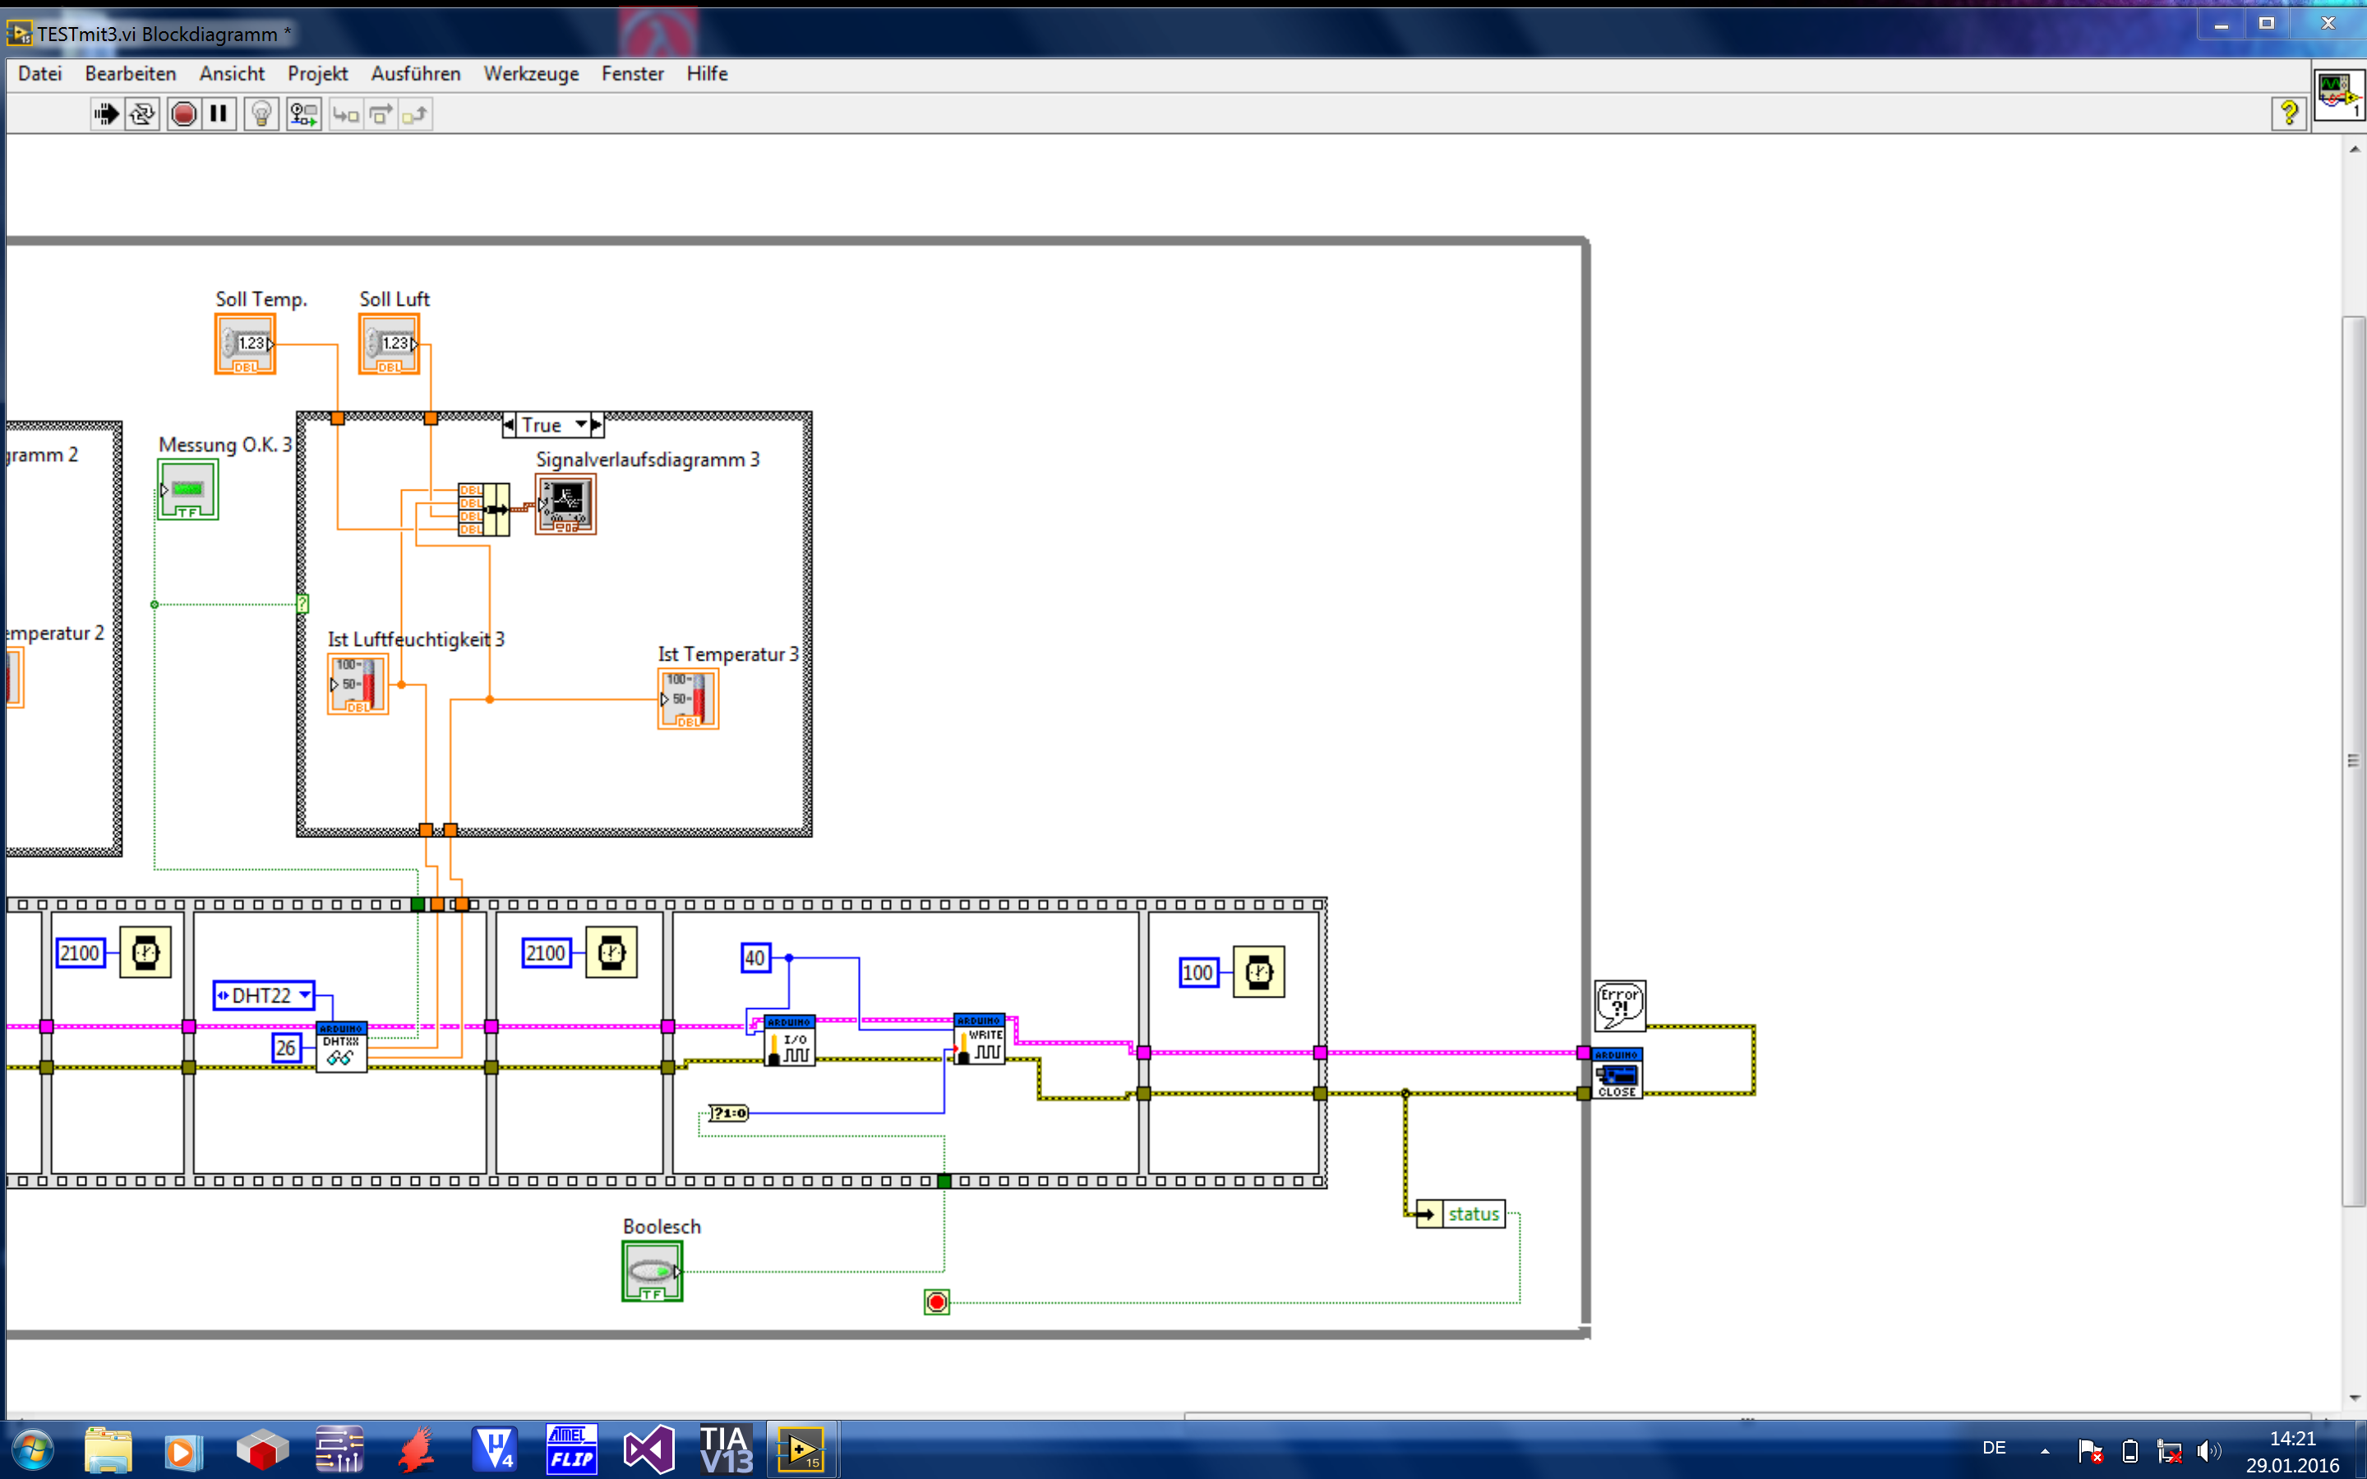The width and height of the screenshot is (2367, 1479).
Task: Click the Messung O.K. 3 indicator
Action: pyautogui.click(x=187, y=489)
